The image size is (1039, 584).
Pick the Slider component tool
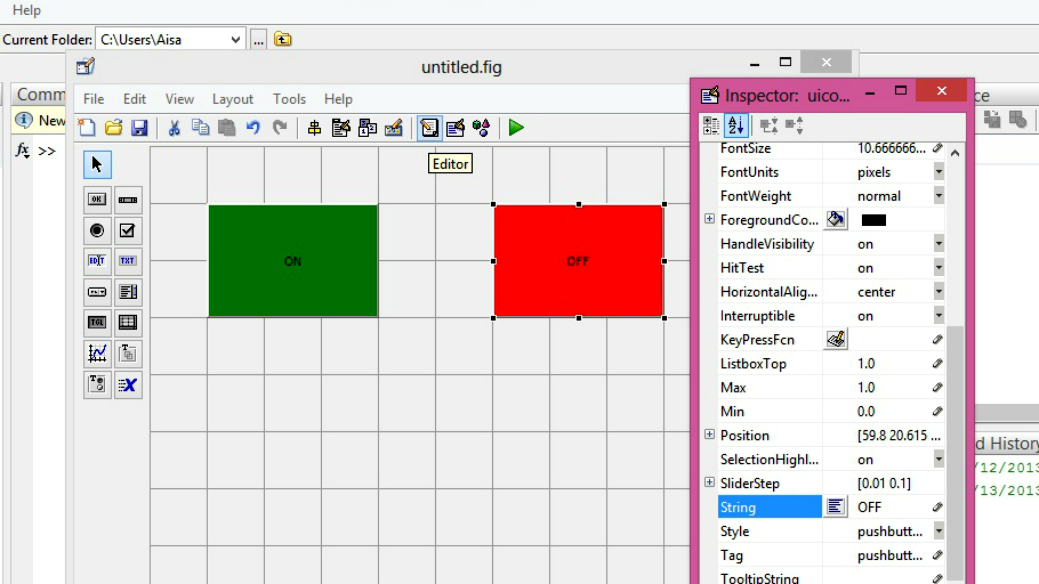pyautogui.click(x=128, y=199)
